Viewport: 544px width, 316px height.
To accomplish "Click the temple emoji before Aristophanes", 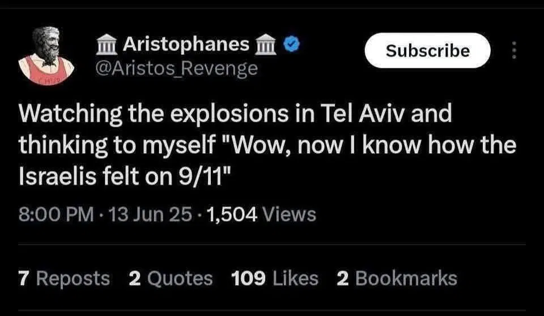I will pos(108,44).
